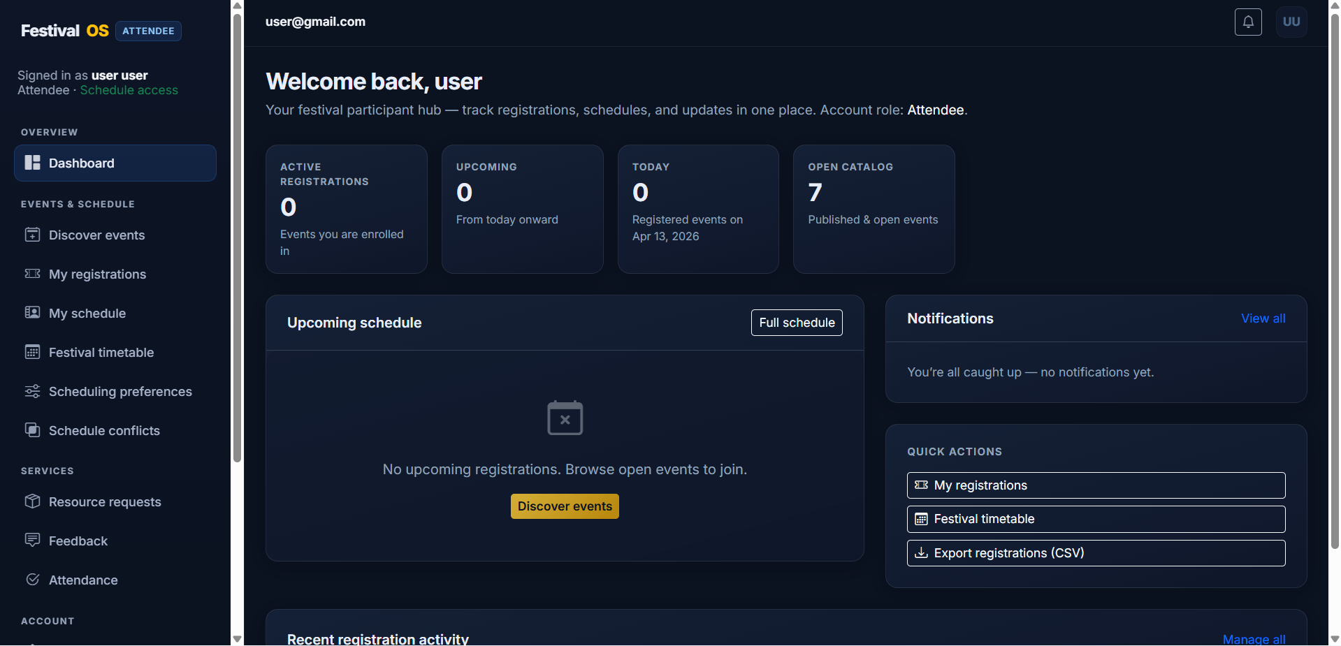Click the Open Catalog stat card

click(x=874, y=209)
